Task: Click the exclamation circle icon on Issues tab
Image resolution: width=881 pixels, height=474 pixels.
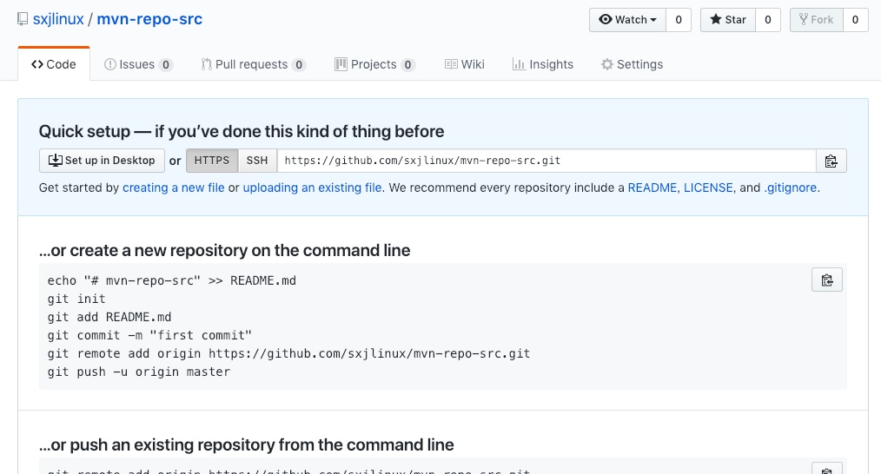Action: pos(110,64)
